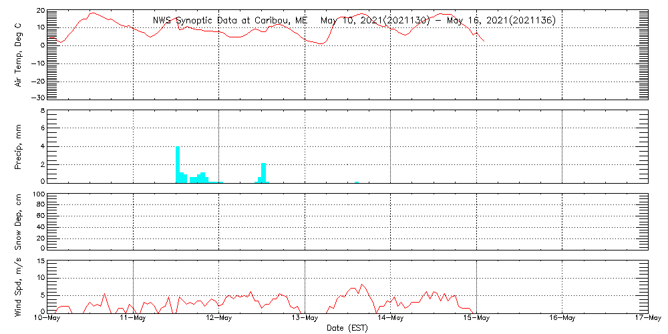Click the 'Wind Spd, m/s' axis label

click(x=19, y=287)
